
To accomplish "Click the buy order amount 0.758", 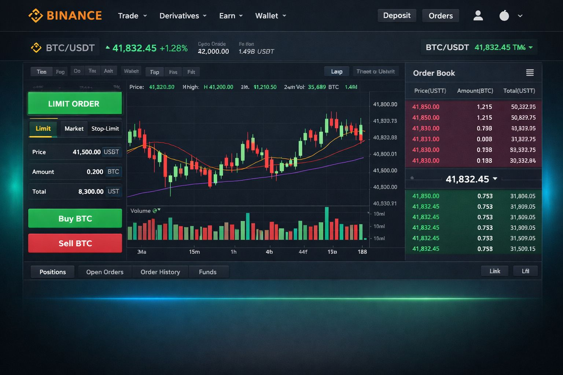I will point(485,249).
